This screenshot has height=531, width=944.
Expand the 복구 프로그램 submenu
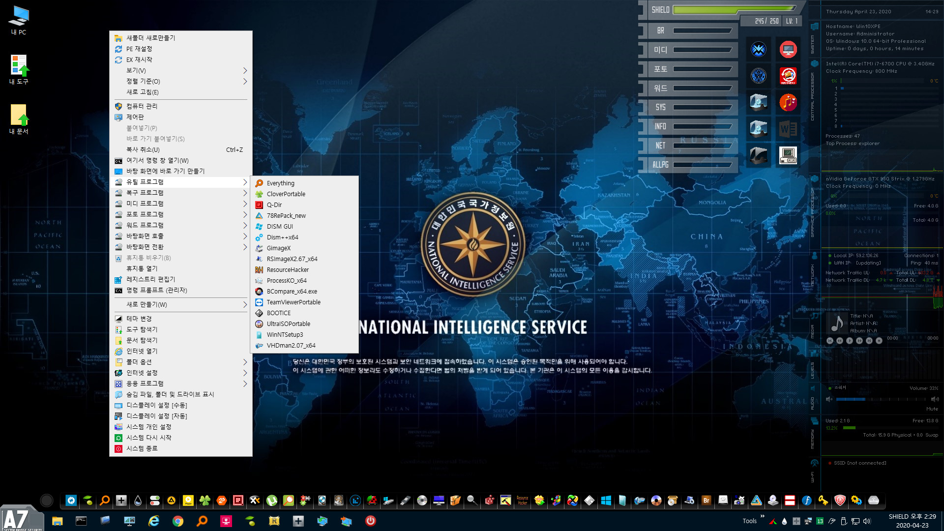tap(180, 192)
